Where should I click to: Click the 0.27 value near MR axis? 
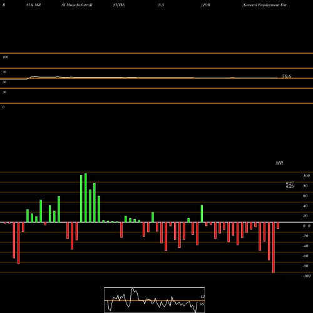click(x=290, y=183)
